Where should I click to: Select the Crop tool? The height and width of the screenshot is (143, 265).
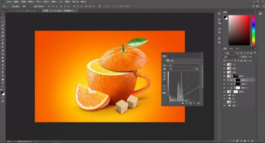[3, 29]
